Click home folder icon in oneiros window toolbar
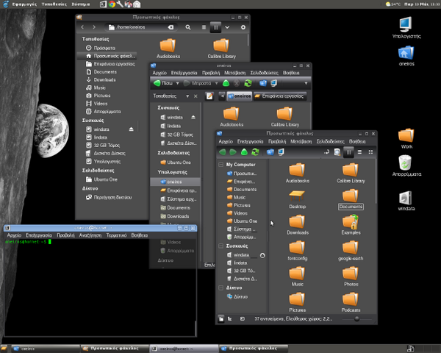 (x=263, y=83)
